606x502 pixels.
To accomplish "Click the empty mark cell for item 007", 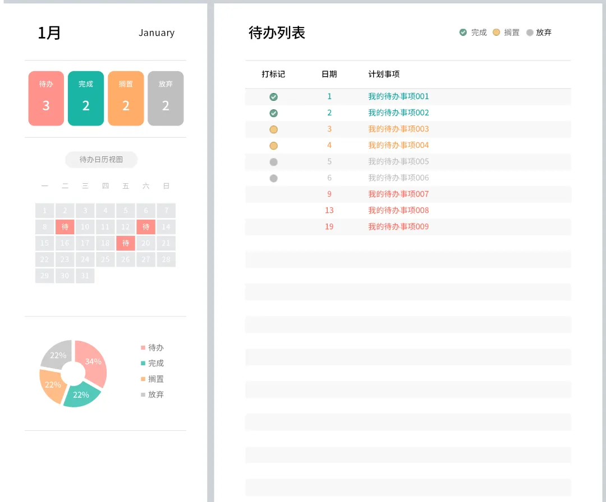I will (274, 194).
